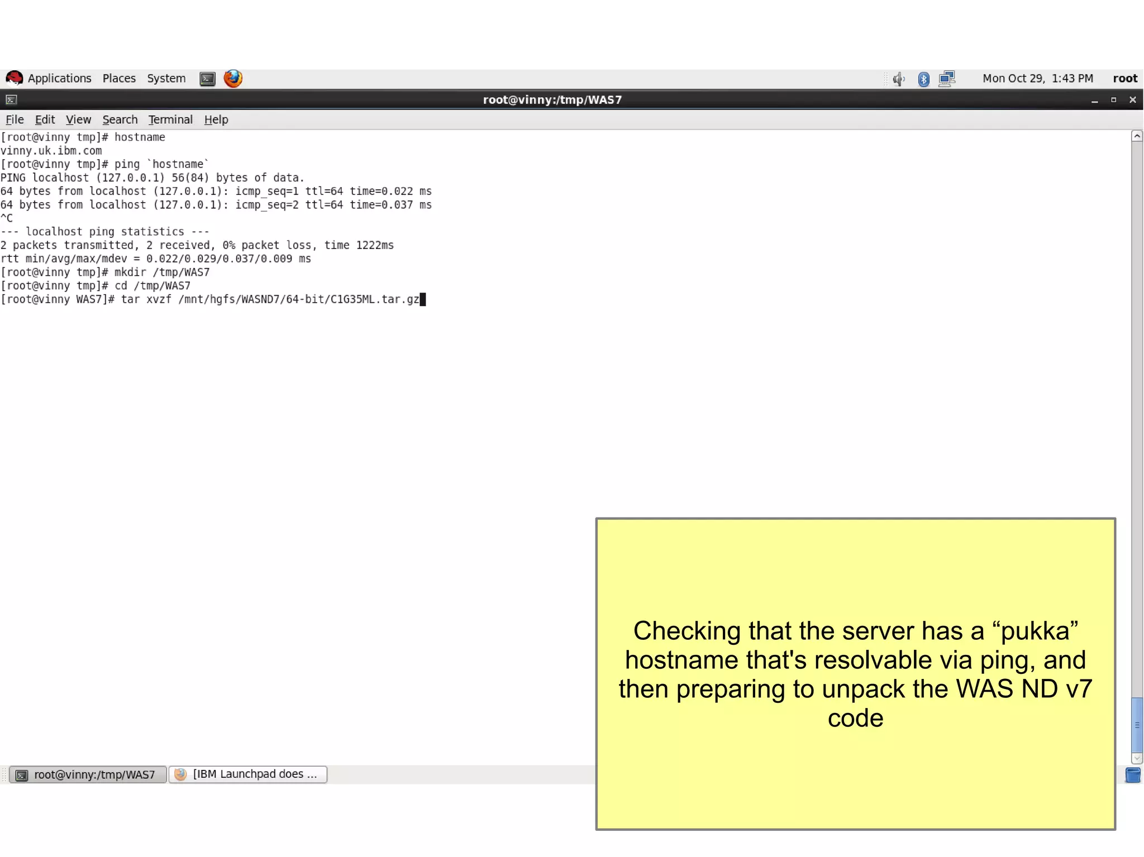Click the root user label
The image size is (1144, 857).
pos(1124,79)
